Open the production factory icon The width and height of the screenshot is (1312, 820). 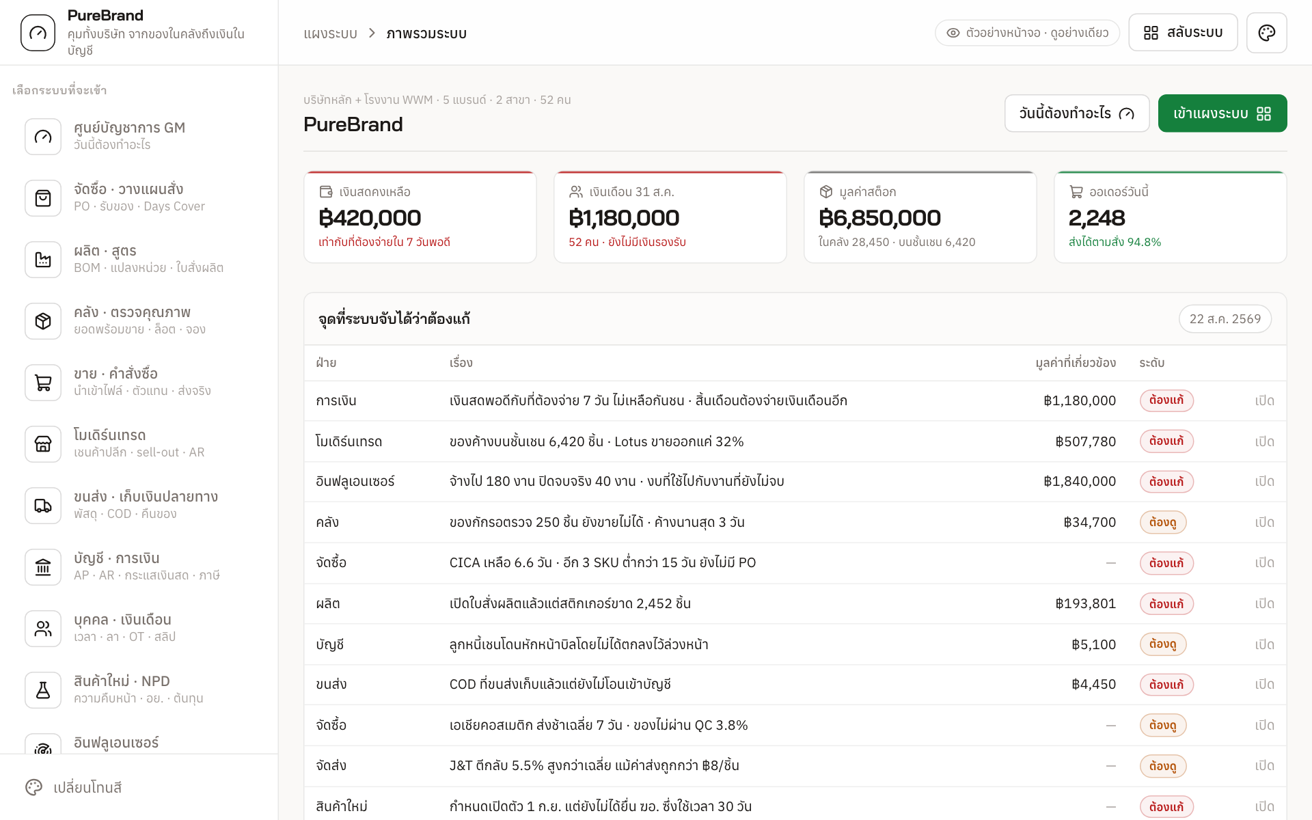click(43, 260)
